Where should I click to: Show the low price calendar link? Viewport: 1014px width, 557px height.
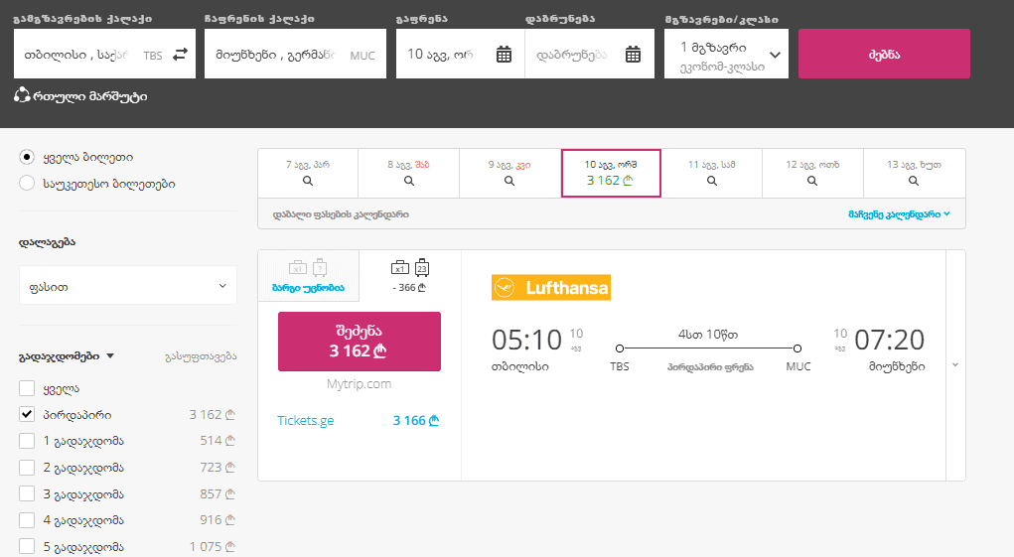899,213
